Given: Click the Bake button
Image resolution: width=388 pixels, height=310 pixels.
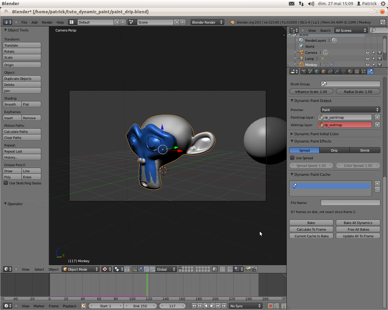Looking at the screenshot, I should point(311,222).
